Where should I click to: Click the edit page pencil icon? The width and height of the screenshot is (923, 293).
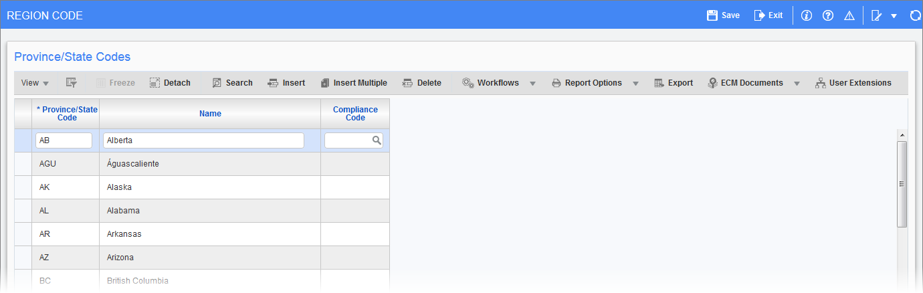(x=877, y=15)
